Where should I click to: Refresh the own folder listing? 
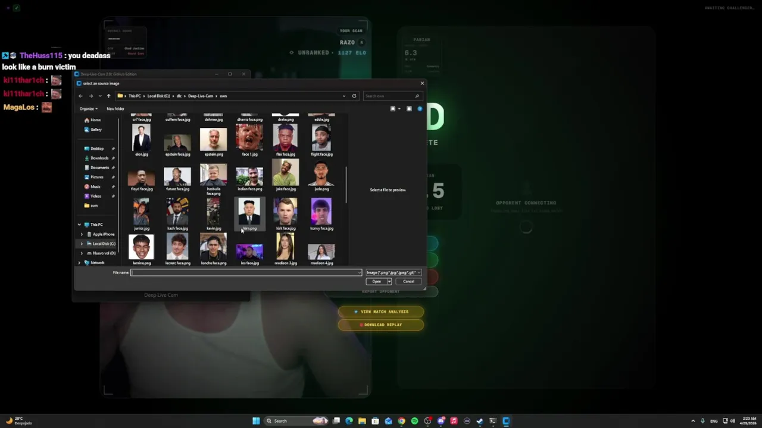pyautogui.click(x=354, y=96)
